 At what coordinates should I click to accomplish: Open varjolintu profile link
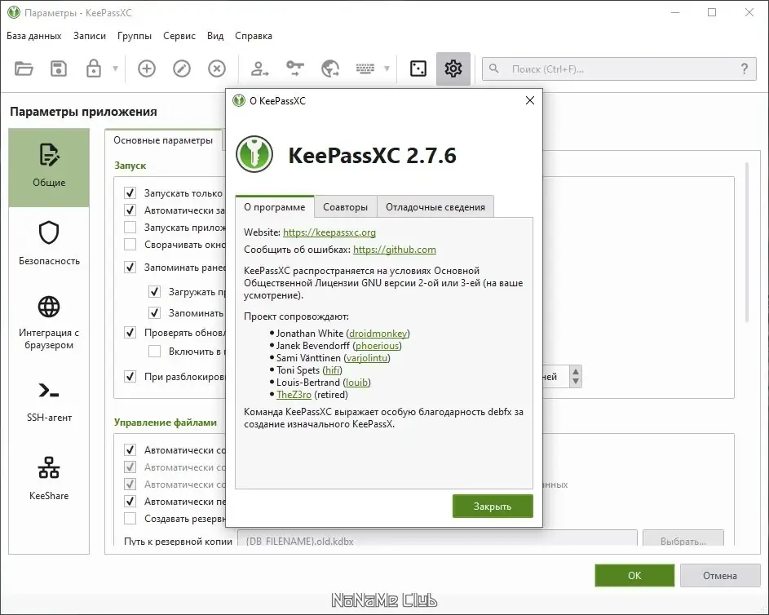click(x=367, y=358)
